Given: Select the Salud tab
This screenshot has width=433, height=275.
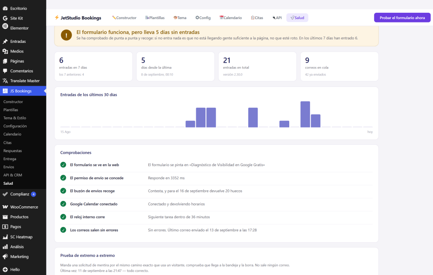Looking at the screenshot, I should point(297,18).
